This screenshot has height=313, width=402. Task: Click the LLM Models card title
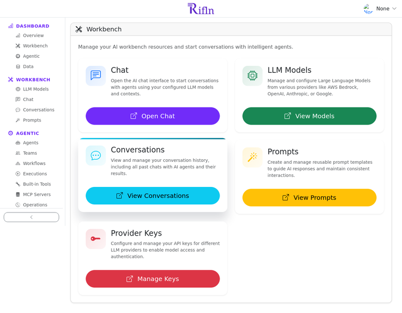[x=289, y=70]
